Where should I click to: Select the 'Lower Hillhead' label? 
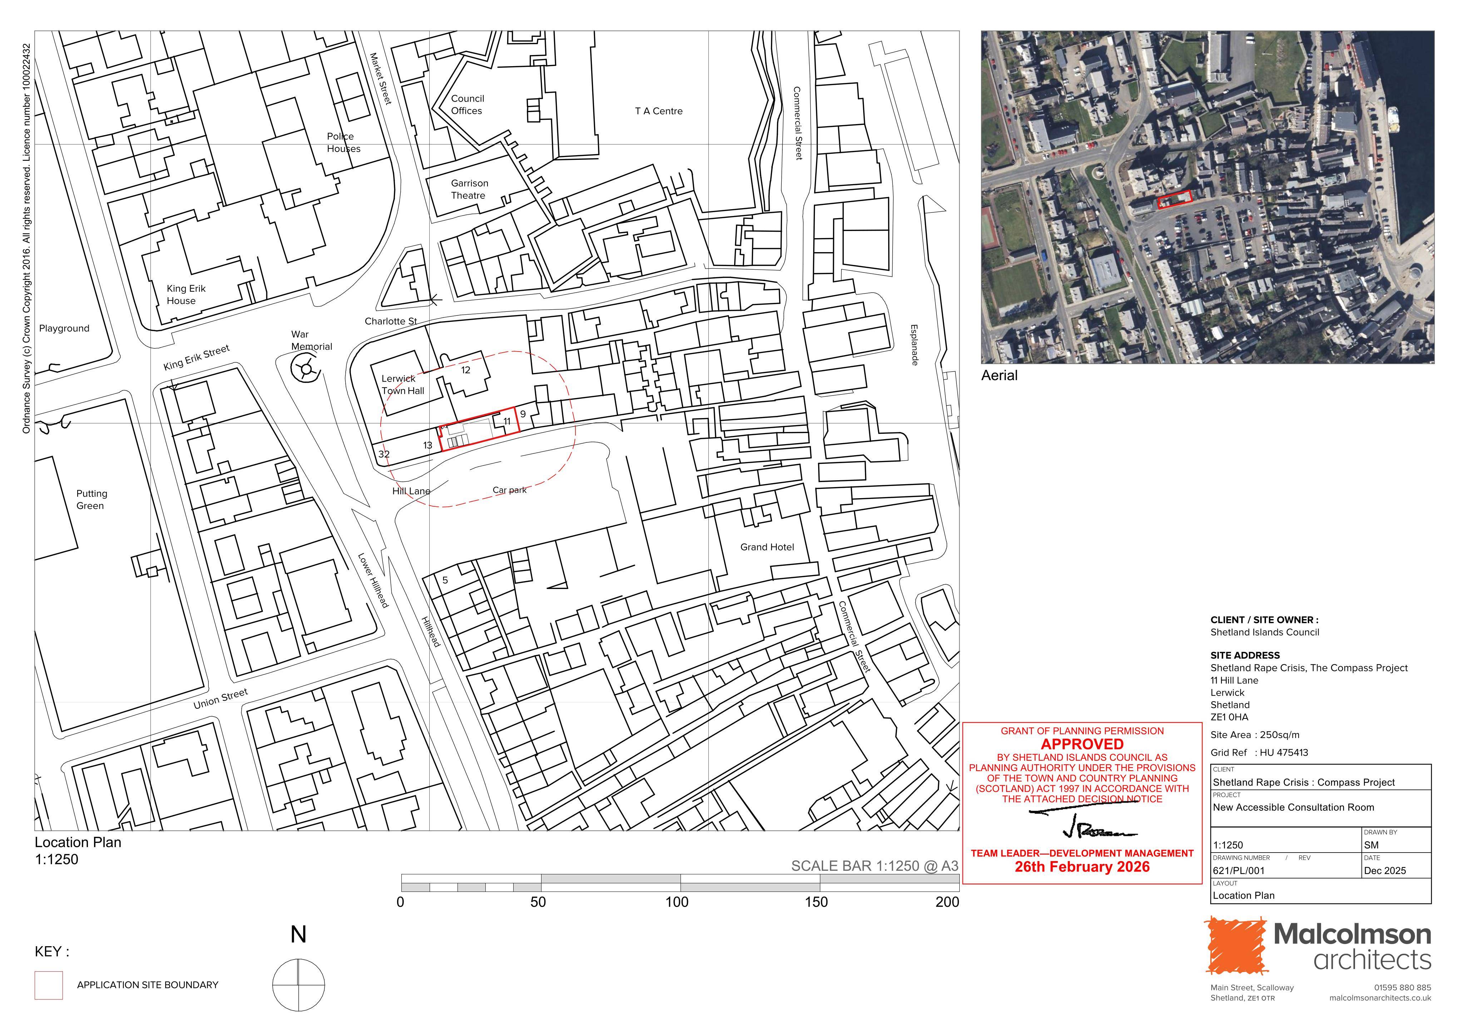point(373,580)
